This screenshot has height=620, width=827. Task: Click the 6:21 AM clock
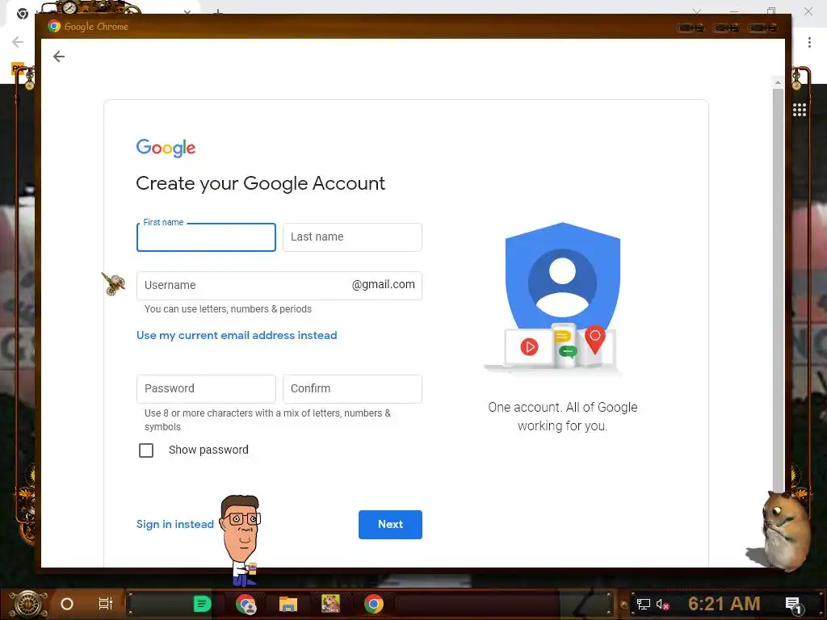pos(724,604)
